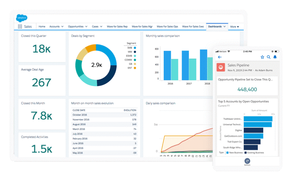Click the 7.8k Closed this Month value
The image size is (292, 181).
[41, 116]
